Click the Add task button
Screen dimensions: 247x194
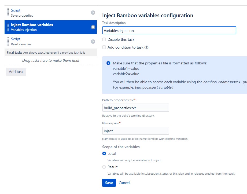[16, 72]
